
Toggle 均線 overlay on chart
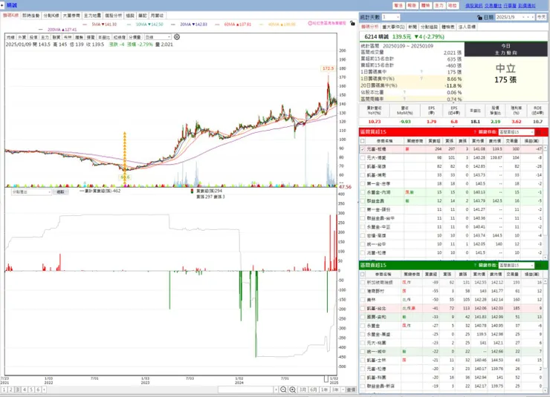click(x=10, y=37)
